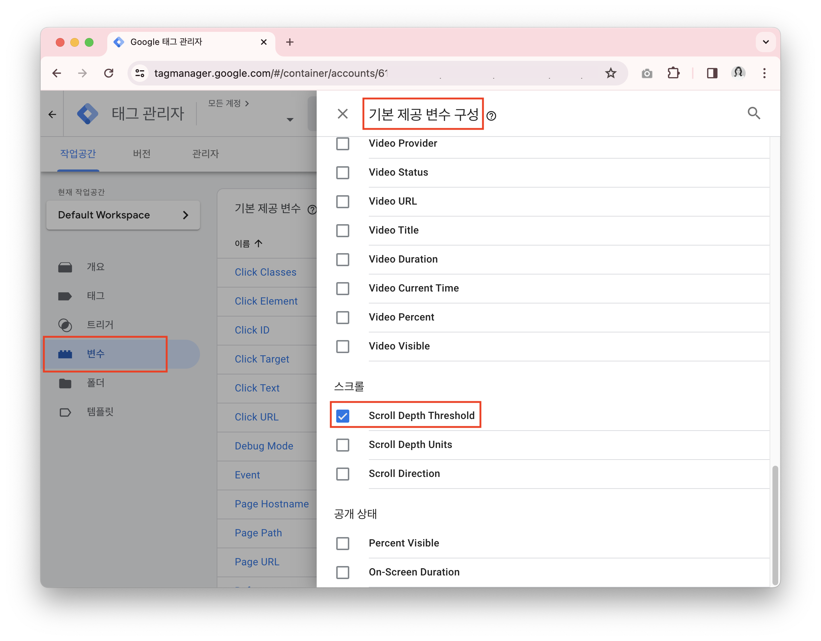
Task: Open the Chrome profile avatar
Action: [x=738, y=72]
